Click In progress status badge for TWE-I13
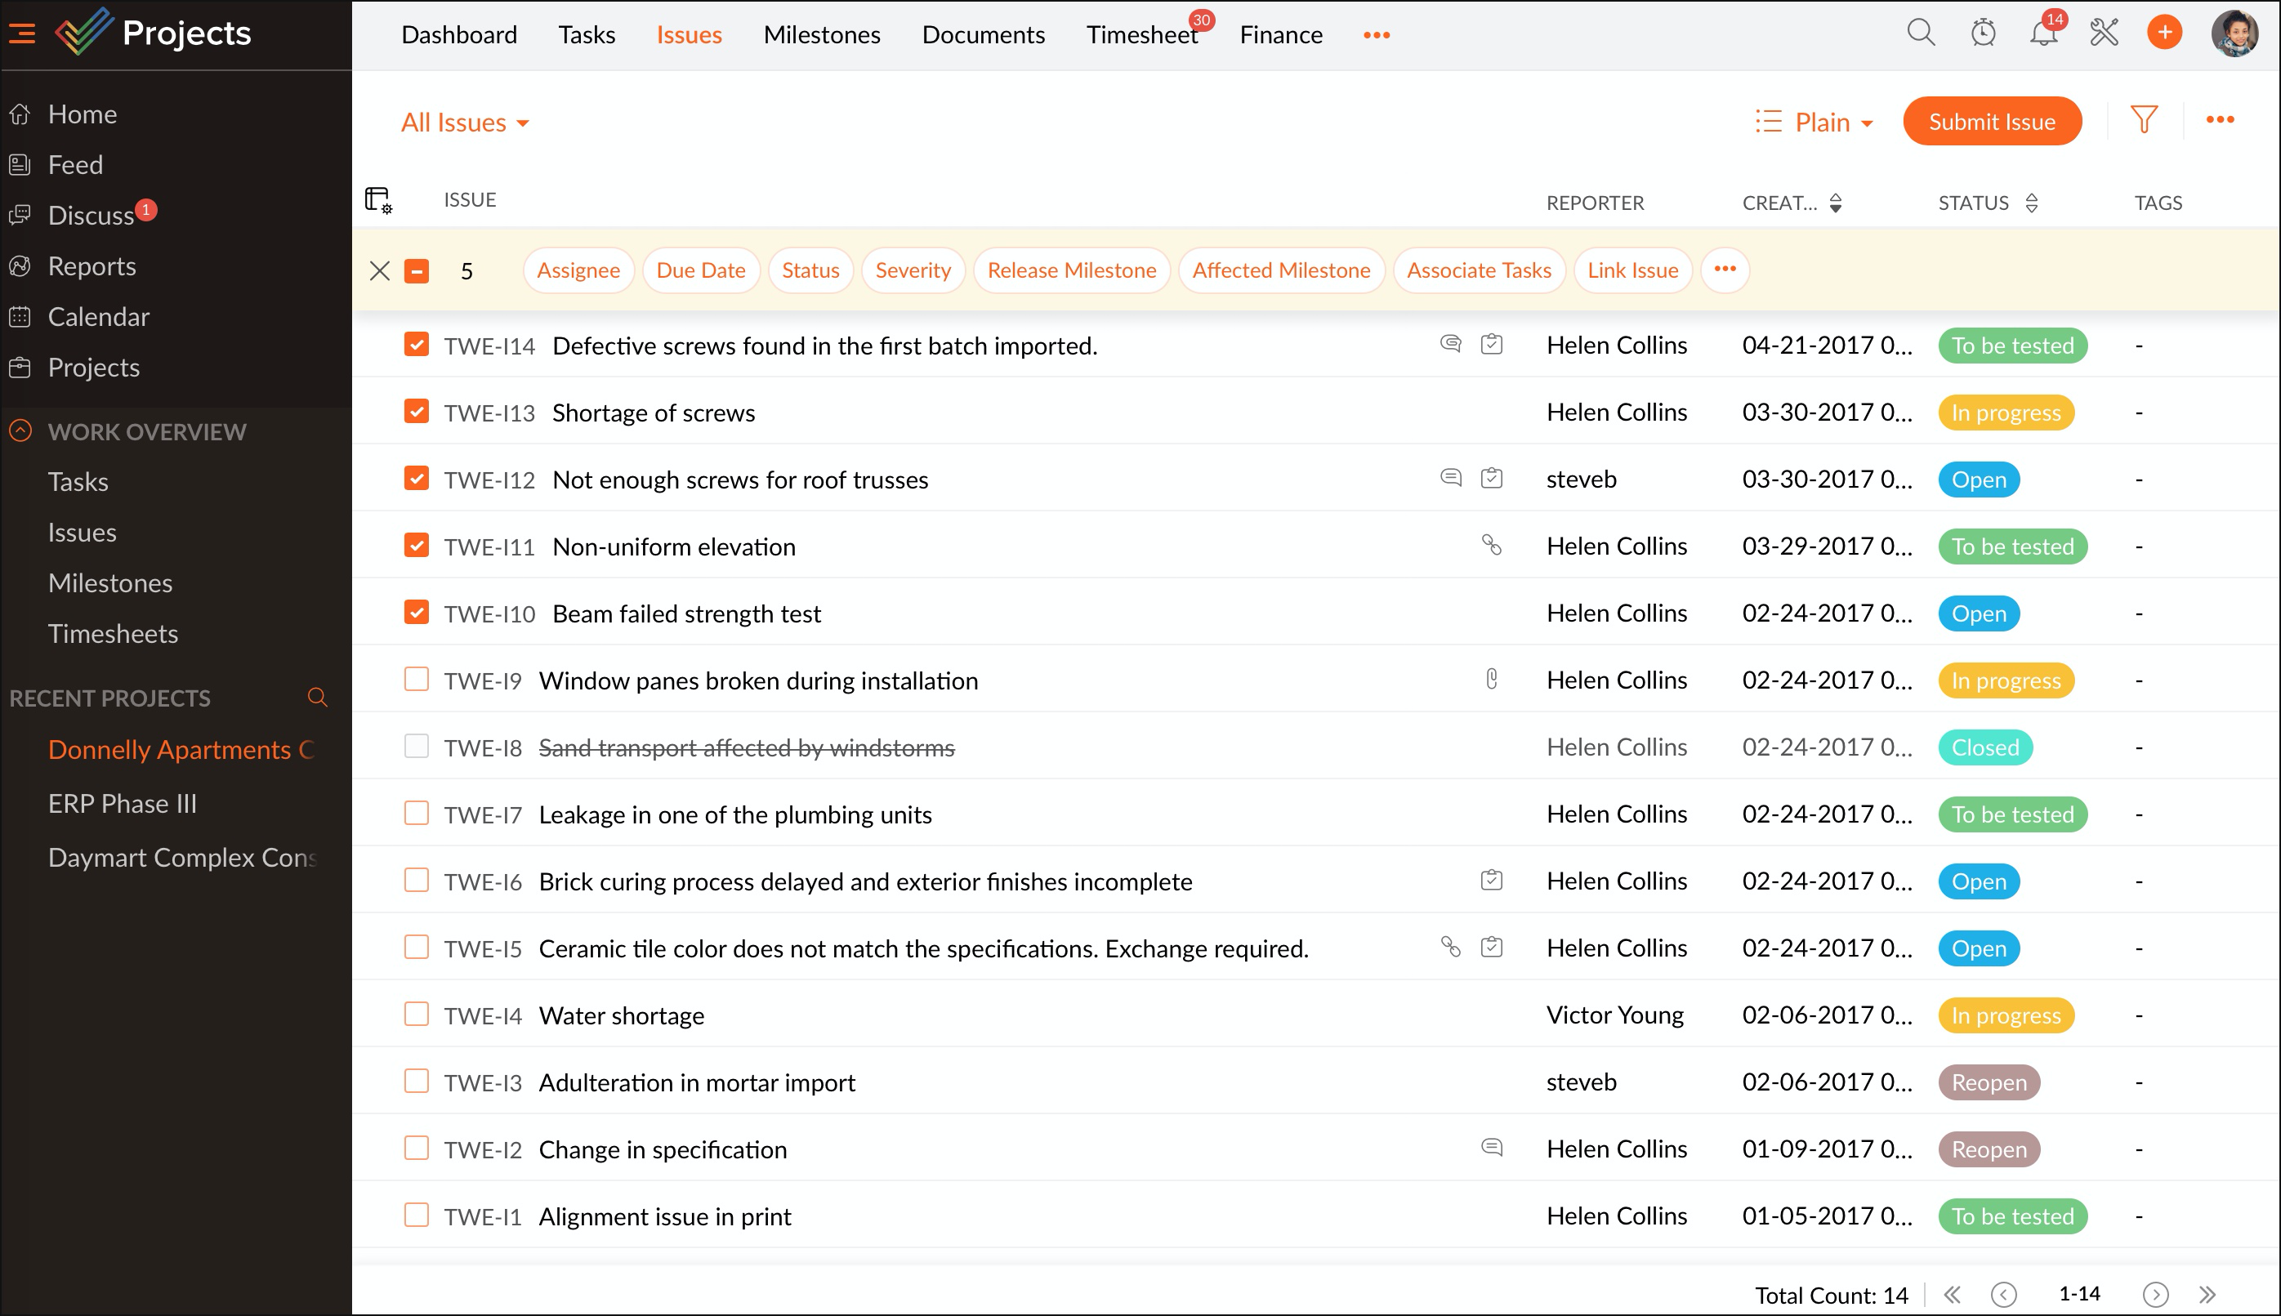Image resolution: width=2281 pixels, height=1316 pixels. click(2006, 413)
